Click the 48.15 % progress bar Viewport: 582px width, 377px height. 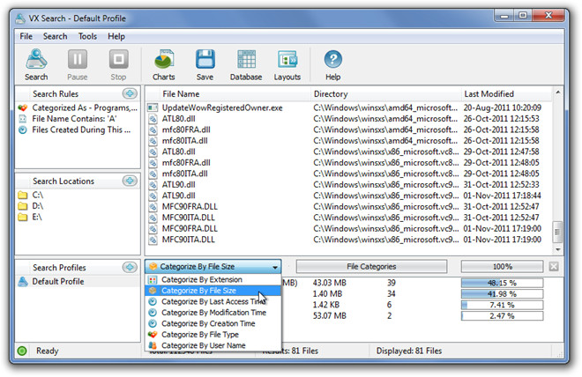(x=503, y=283)
